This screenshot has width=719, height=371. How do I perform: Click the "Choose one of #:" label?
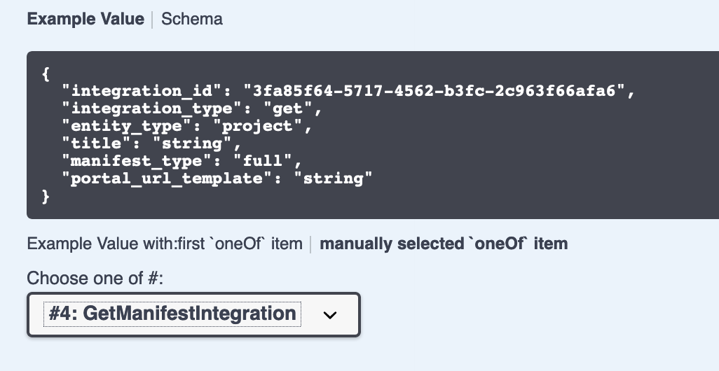(95, 278)
